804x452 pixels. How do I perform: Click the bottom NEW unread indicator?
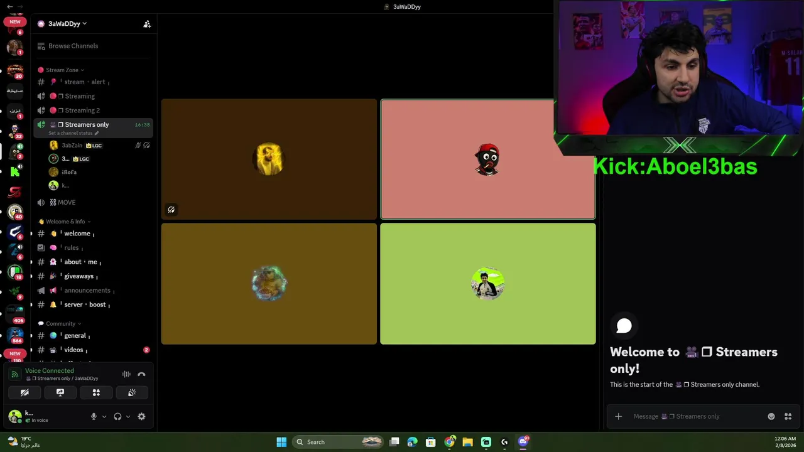(x=15, y=353)
